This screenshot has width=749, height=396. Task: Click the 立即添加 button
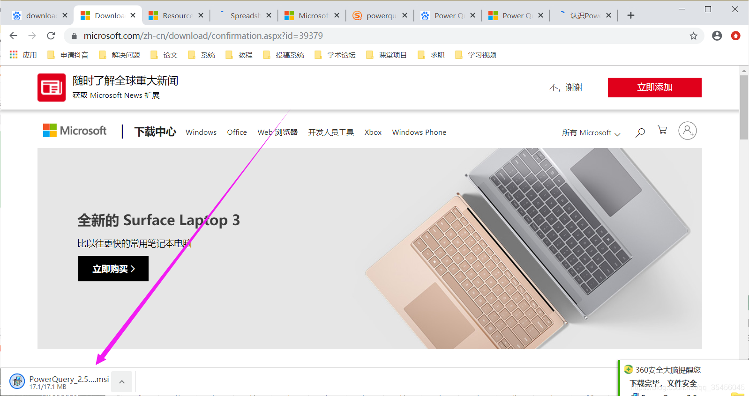pos(655,88)
